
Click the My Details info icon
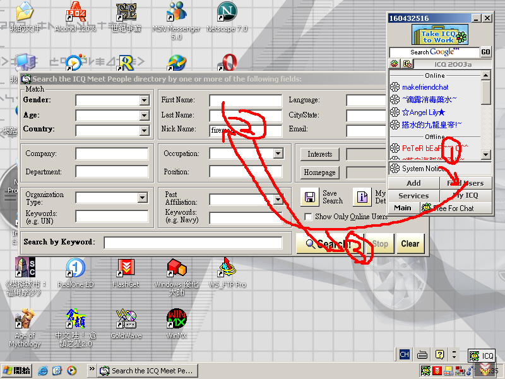[x=362, y=197]
